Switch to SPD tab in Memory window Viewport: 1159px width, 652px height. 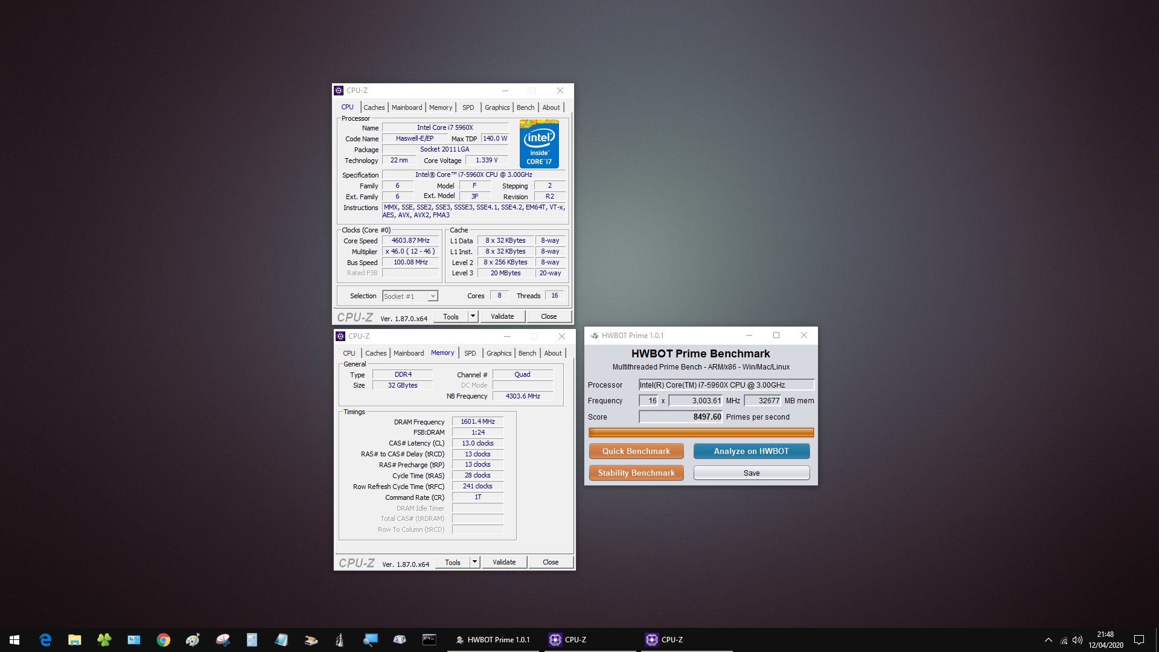pyautogui.click(x=470, y=353)
